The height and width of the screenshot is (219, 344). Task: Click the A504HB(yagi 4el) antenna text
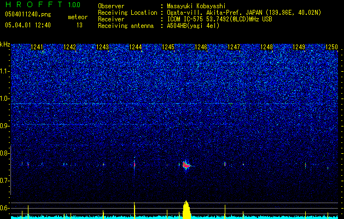(193, 26)
